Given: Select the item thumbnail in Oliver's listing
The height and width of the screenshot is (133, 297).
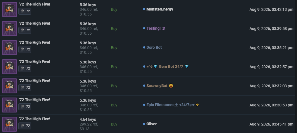Looking at the screenshot, I should tap(9, 124).
